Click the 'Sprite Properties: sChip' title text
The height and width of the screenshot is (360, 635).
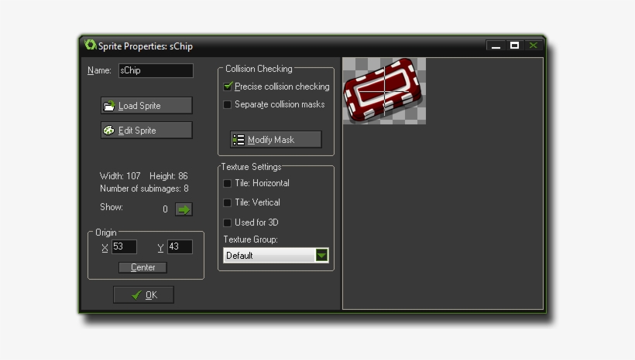tap(146, 46)
